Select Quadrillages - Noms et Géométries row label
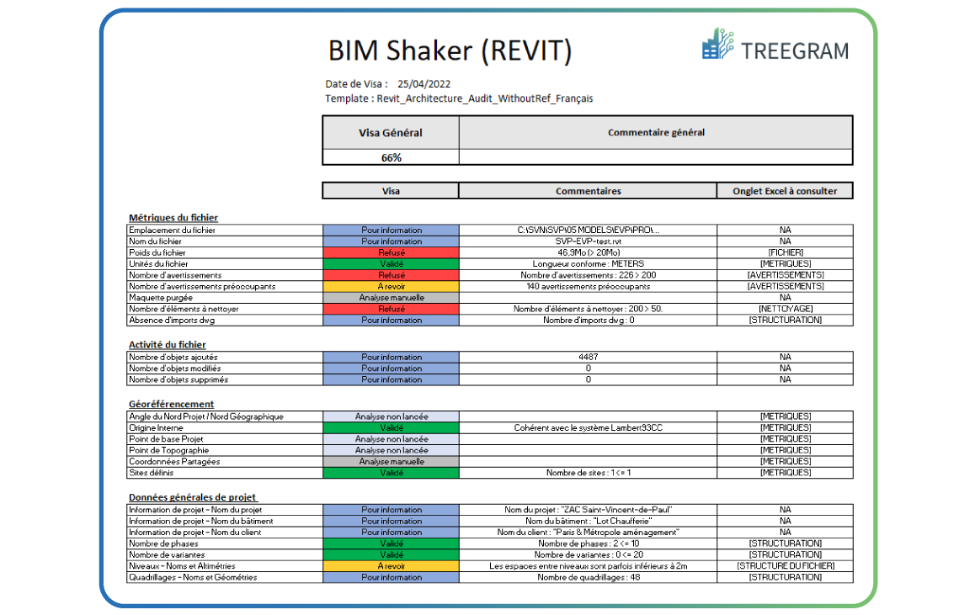975x615 pixels. click(x=225, y=577)
